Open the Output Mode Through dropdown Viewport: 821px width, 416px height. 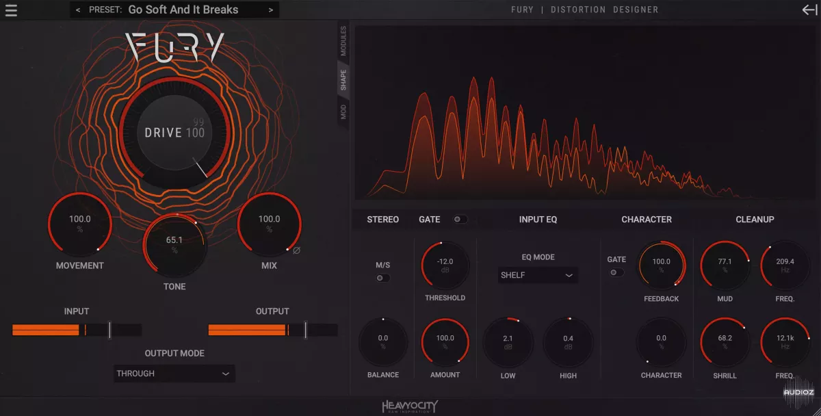tap(174, 374)
